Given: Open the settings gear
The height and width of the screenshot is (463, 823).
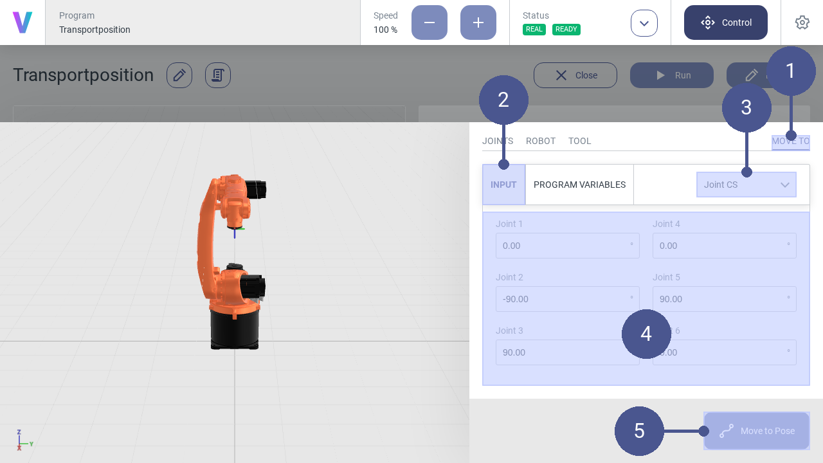Looking at the screenshot, I should [x=802, y=23].
